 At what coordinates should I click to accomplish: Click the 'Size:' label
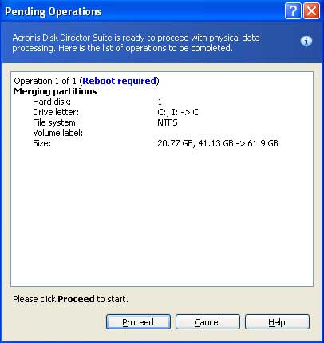[42, 143]
